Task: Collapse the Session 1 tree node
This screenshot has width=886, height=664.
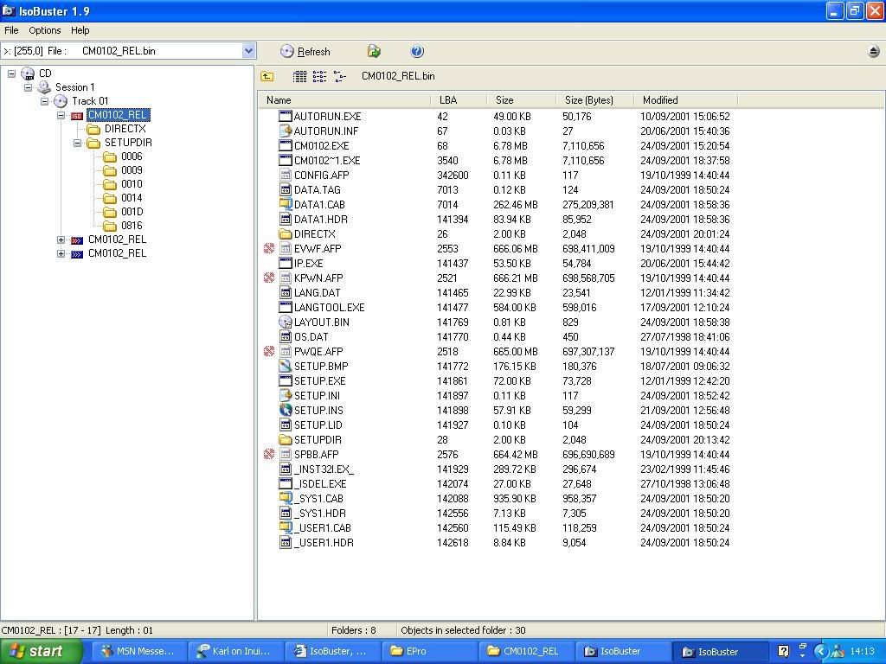Action: point(28,87)
